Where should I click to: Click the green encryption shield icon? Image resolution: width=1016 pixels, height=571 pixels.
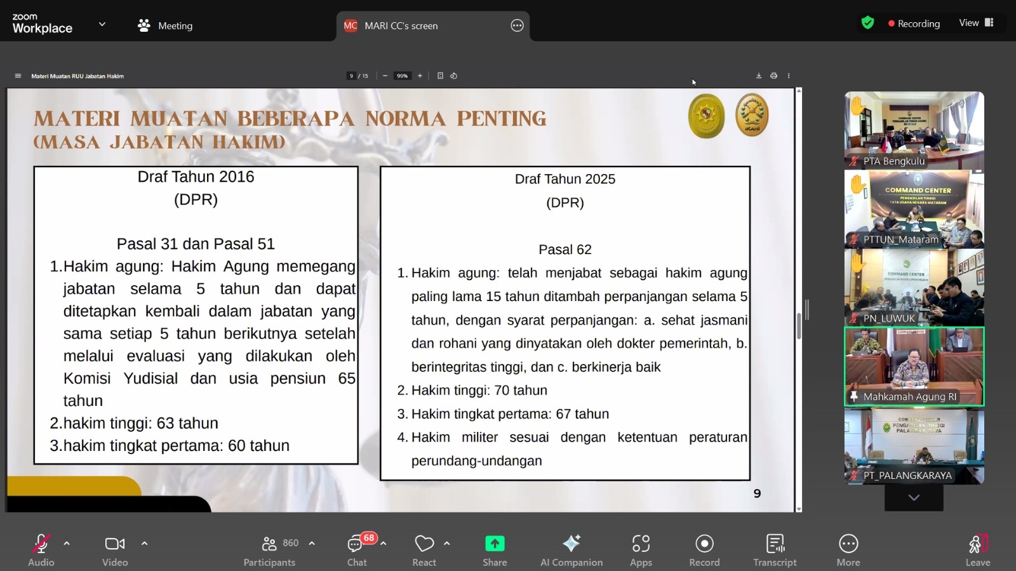pos(867,23)
